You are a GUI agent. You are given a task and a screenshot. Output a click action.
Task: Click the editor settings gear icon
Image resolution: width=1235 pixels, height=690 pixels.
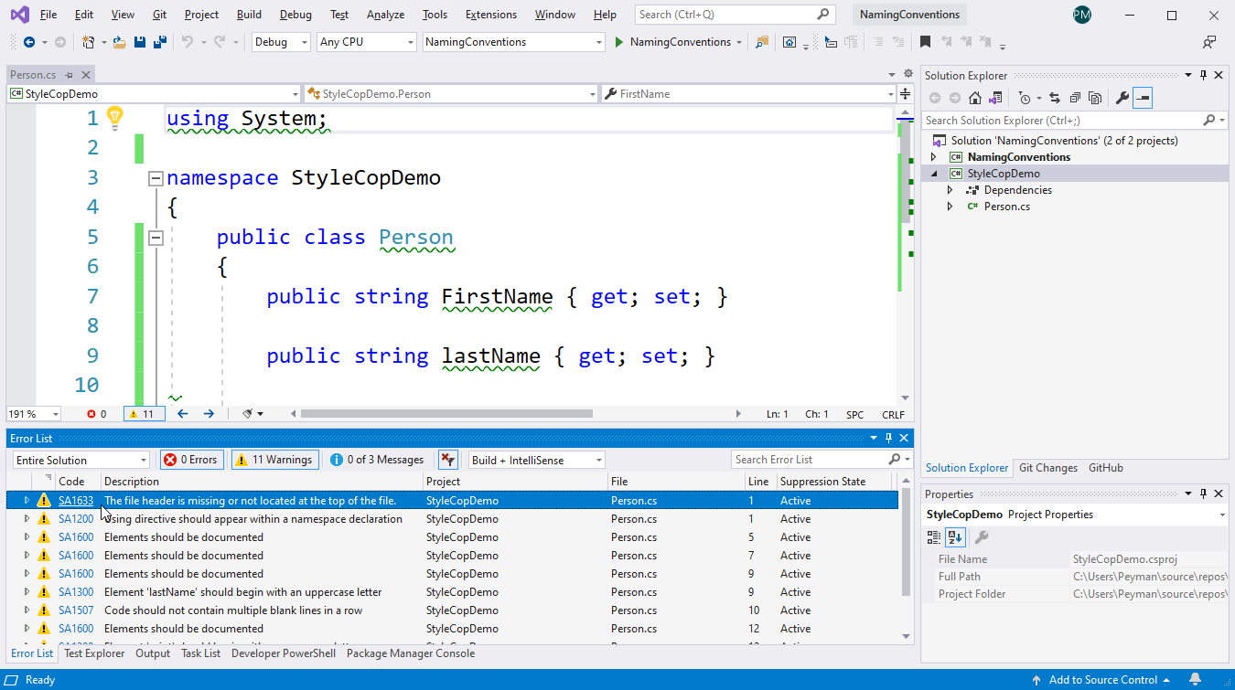[x=907, y=74]
